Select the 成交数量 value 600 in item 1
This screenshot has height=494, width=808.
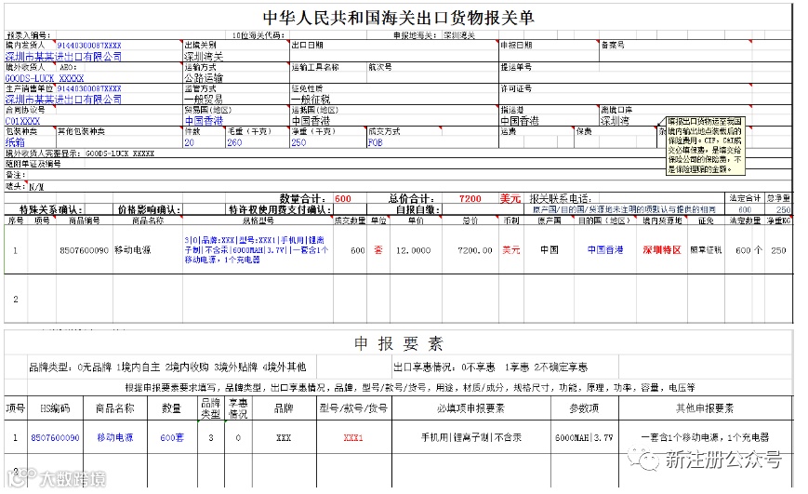(x=358, y=250)
